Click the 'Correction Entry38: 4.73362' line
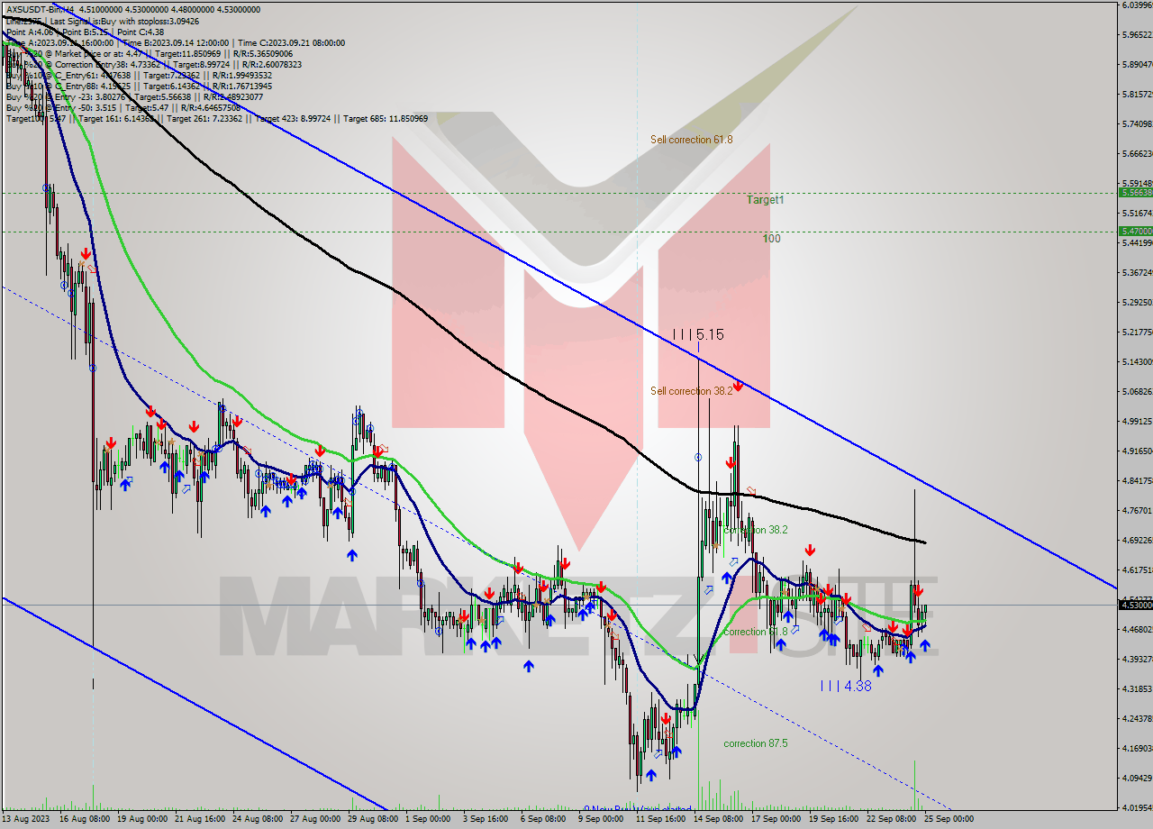The height and width of the screenshot is (829, 1153). click(153, 64)
